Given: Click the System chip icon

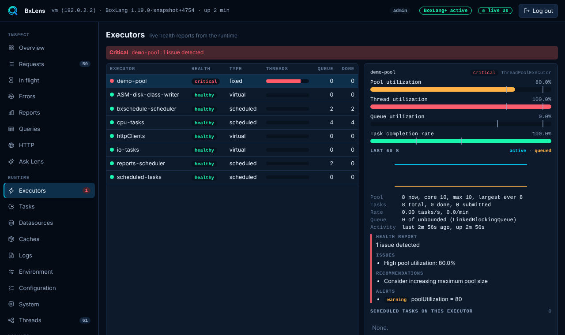Looking at the screenshot, I should click(x=11, y=304).
